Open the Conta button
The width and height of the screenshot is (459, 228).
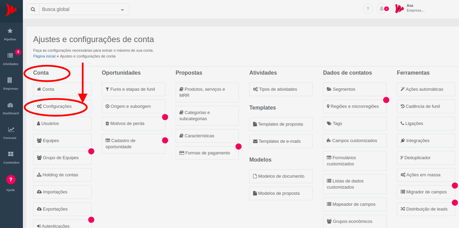point(62,89)
